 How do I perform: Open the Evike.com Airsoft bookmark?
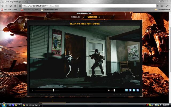[x=10, y=10]
